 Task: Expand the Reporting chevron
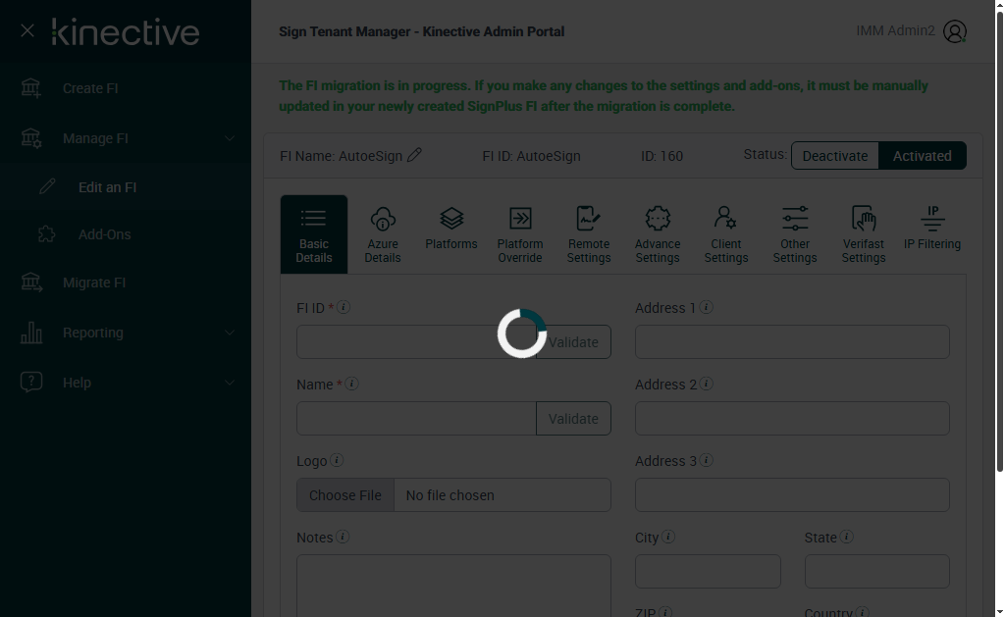[230, 333]
